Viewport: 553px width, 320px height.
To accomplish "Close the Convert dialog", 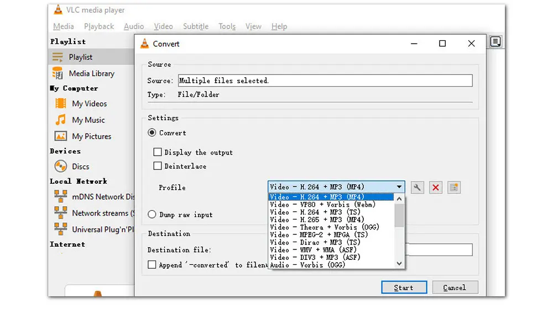I will point(471,43).
